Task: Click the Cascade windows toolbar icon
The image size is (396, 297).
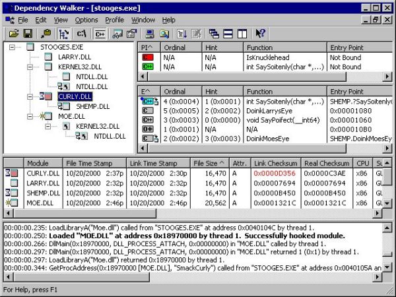Action: [213, 33]
